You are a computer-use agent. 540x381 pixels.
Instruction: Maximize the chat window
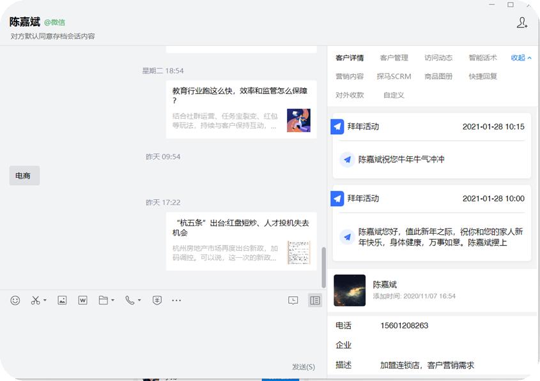511,4
